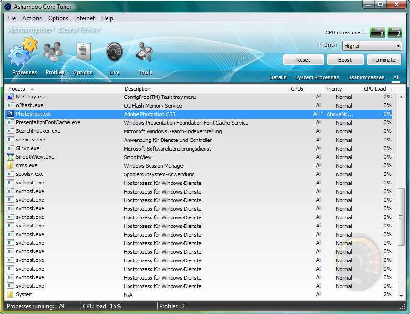Screen dimensions: 410x314
Task: Switch to the System Processes tab
Action: [317, 77]
